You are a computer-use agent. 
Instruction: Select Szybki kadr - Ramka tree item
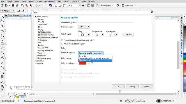pos(46,35)
